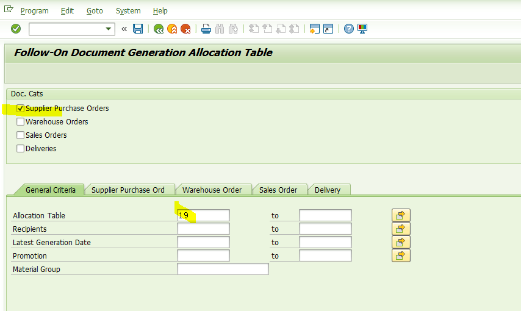Viewport: 521px width, 311px height.
Task: Click the green Back icon
Action: point(159,29)
